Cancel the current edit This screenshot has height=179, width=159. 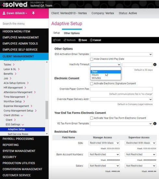point(96,40)
